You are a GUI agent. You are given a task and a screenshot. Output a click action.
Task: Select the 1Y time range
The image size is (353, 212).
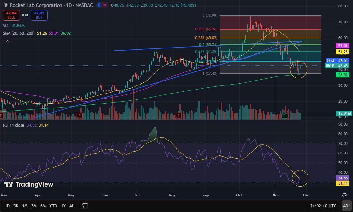63,206
